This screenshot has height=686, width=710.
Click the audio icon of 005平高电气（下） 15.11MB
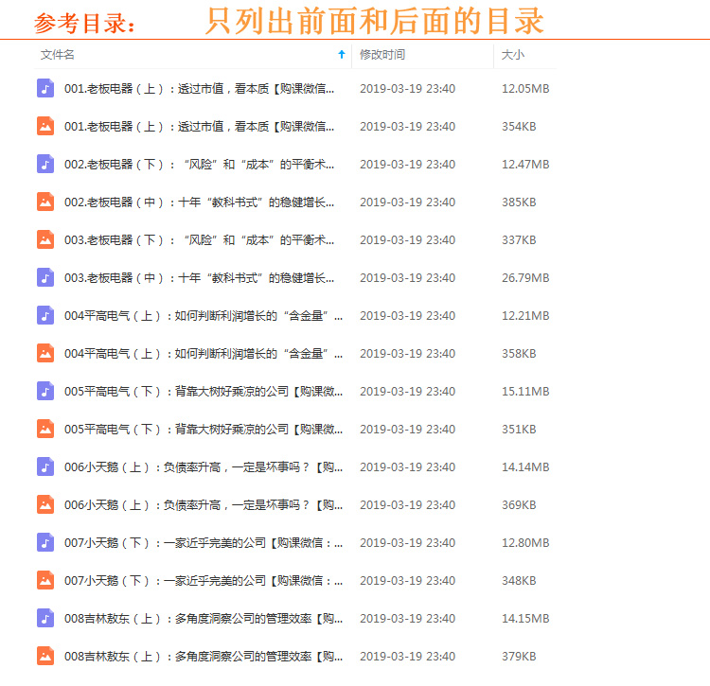point(44,392)
